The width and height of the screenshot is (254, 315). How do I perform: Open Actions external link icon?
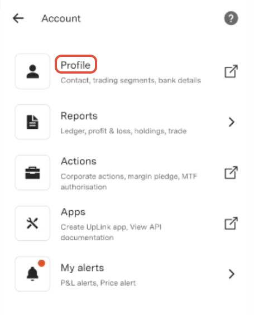tap(231, 173)
